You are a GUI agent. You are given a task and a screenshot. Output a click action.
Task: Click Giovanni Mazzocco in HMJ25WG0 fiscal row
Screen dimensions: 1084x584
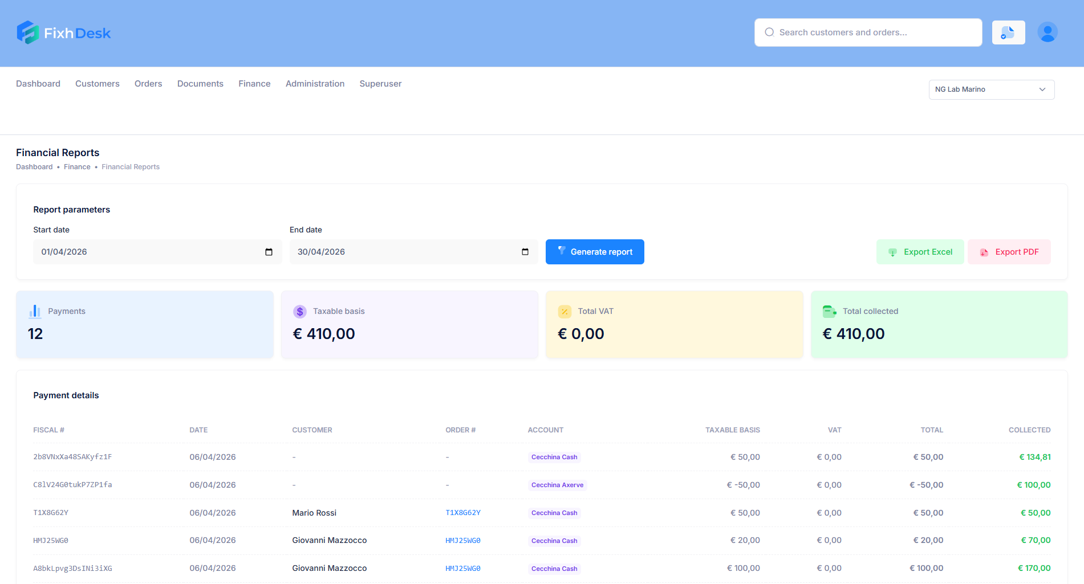[329, 540]
